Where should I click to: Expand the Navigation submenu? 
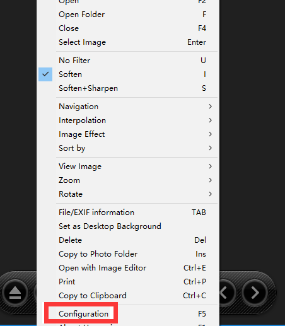(x=128, y=107)
